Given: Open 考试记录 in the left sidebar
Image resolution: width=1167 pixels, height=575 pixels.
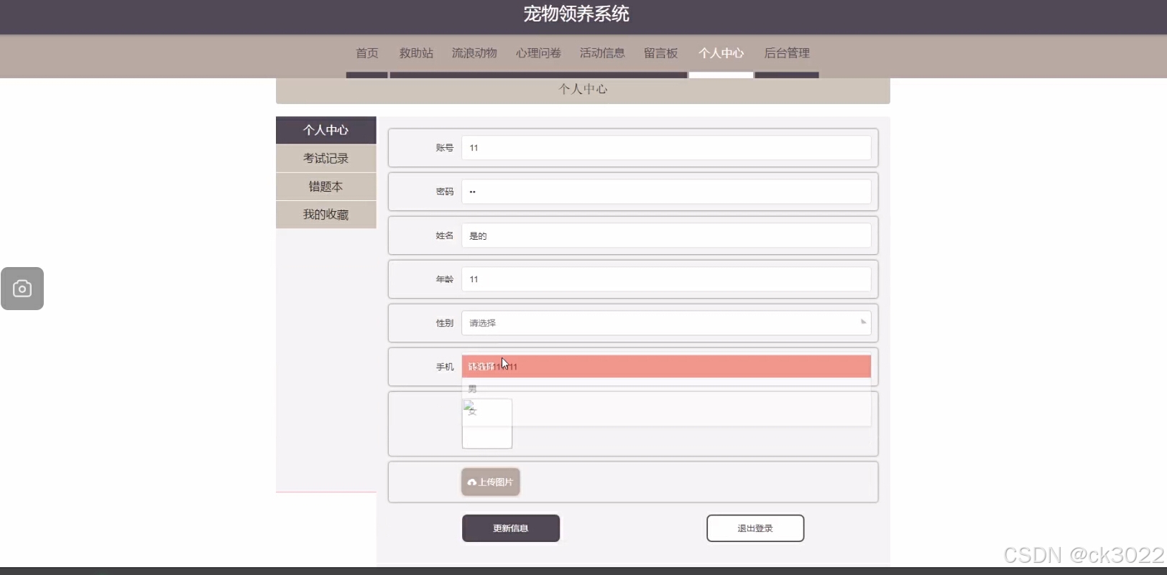Looking at the screenshot, I should click(326, 158).
